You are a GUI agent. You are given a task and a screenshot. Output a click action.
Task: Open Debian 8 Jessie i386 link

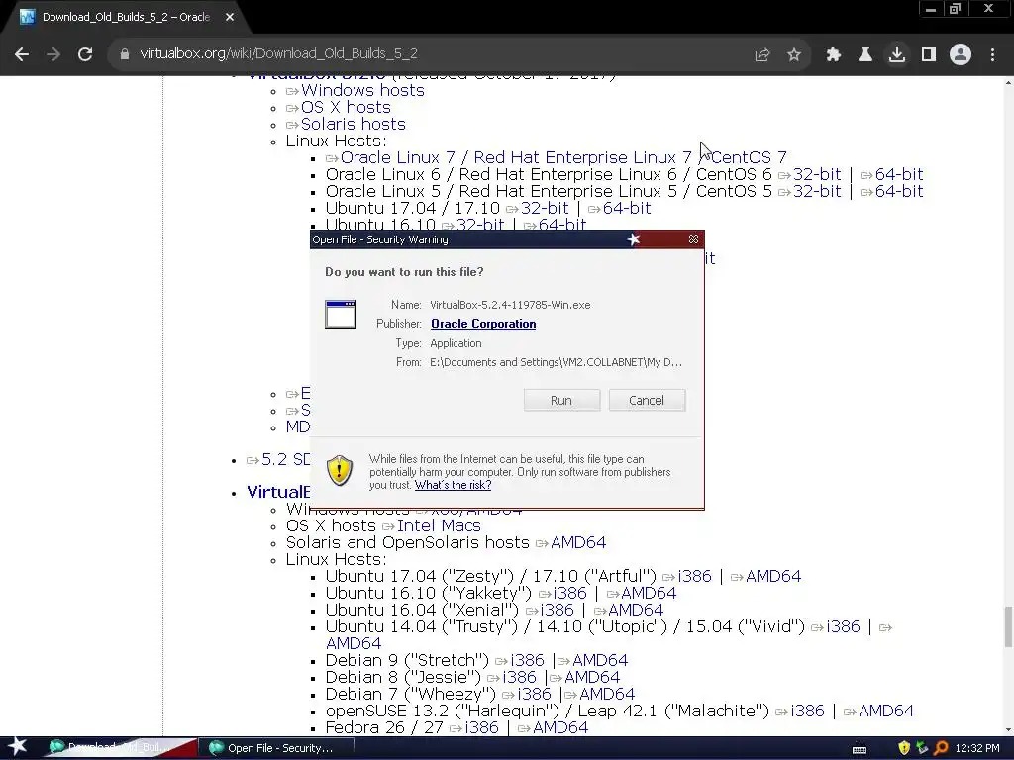(x=519, y=677)
